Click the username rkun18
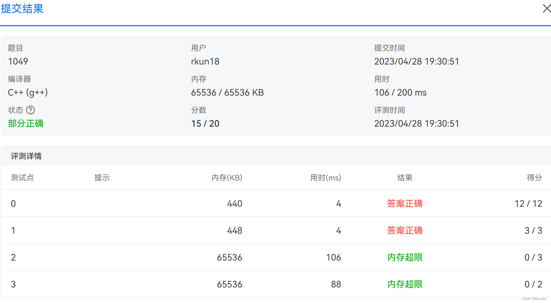The image size is (551, 303). pos(205,61)
